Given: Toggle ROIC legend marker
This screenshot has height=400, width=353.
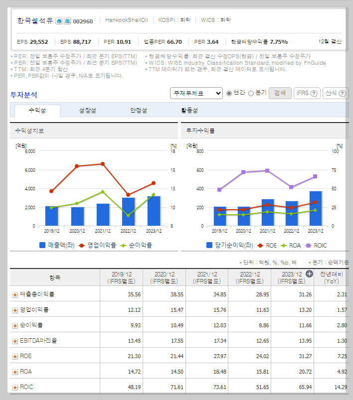Looking at the screenshot, I should pyautogui.click(x=308, y=246).
